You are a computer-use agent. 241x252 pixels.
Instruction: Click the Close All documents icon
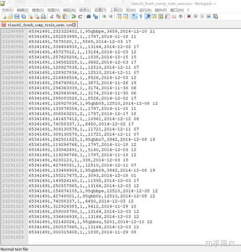(x=37, y=16)
